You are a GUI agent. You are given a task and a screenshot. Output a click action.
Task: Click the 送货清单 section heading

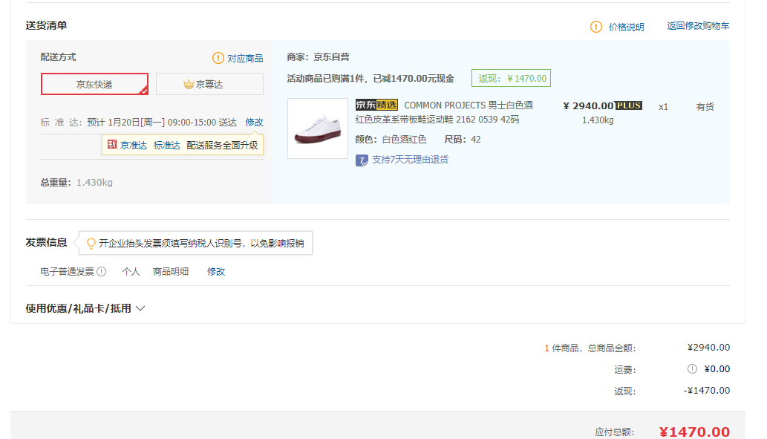click(x=46, y=25)
